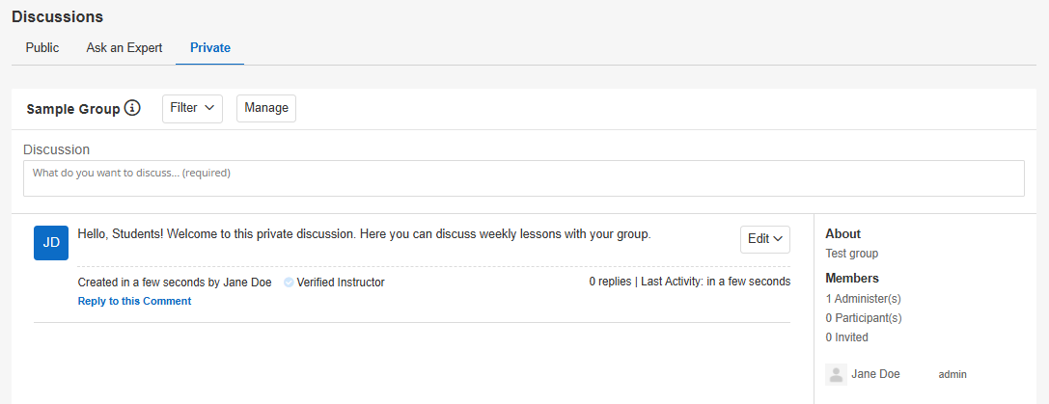This screenshot has height=404, width=1049.
Task: Switch to the Public tab
Action: pyautogui.click(x=42, y=48)
